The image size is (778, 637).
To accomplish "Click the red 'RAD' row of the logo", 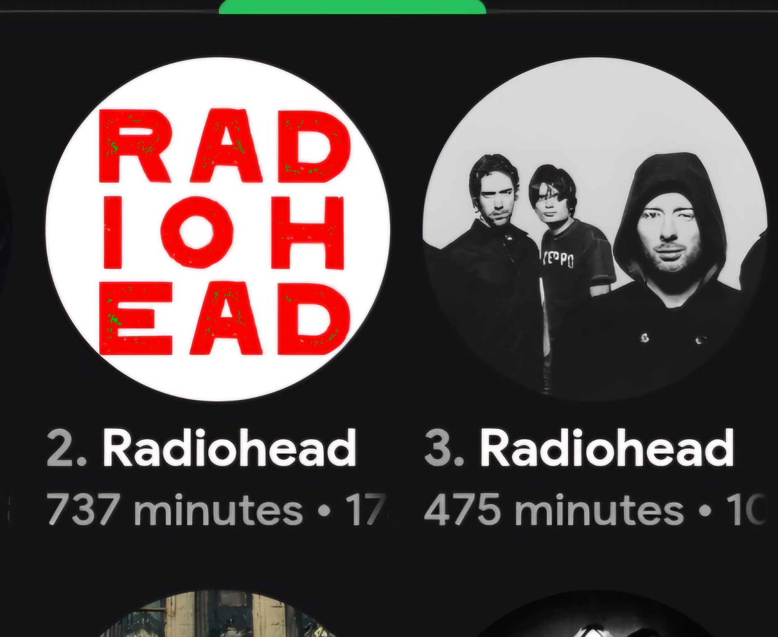I will point(224,146).
